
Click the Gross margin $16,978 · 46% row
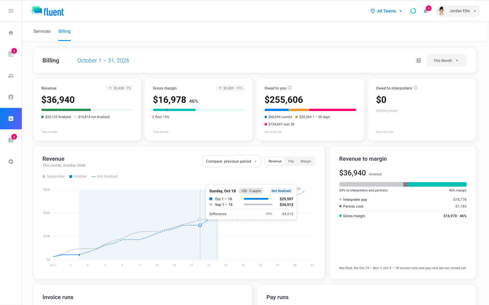point(403,216)
